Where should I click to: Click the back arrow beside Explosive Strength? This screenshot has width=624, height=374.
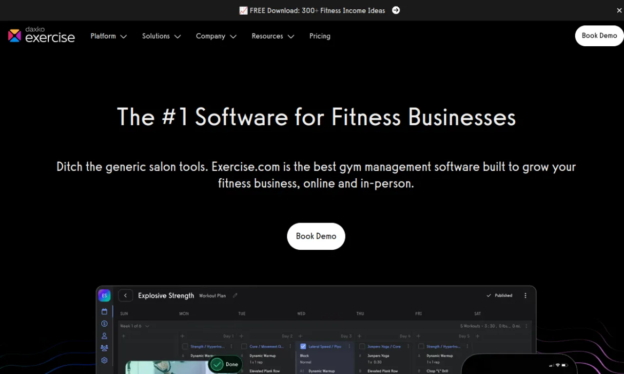point(125,296)
